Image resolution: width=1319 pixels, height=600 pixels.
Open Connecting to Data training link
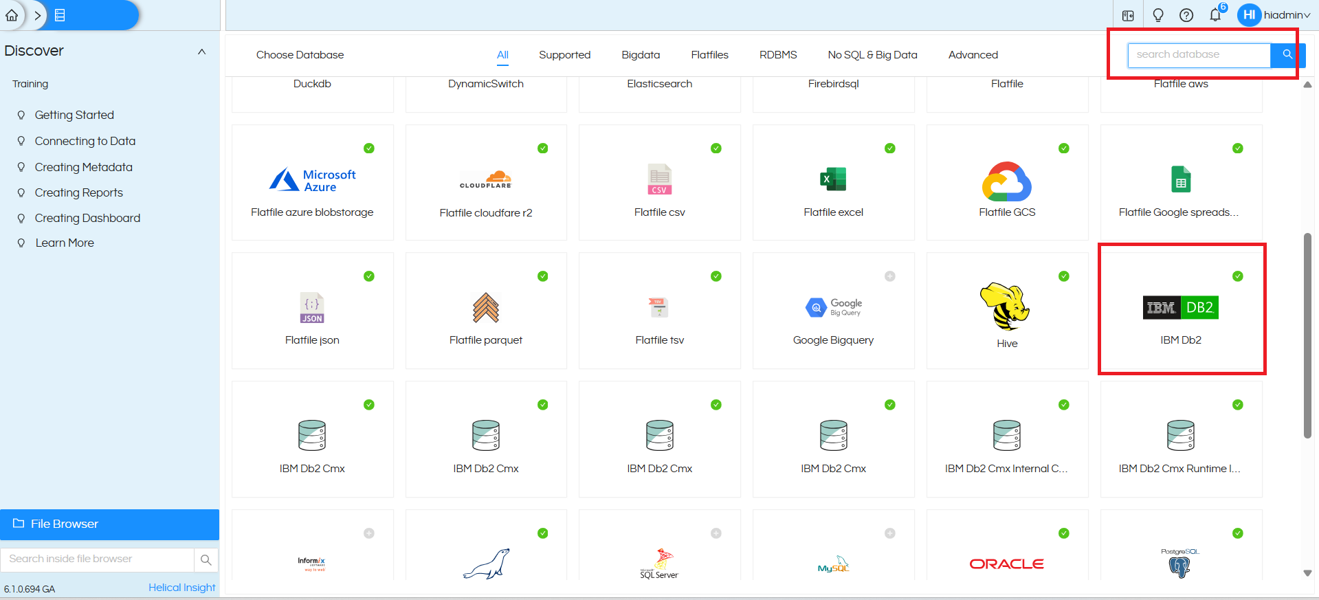pyautogui.click(x=85, y=141)
